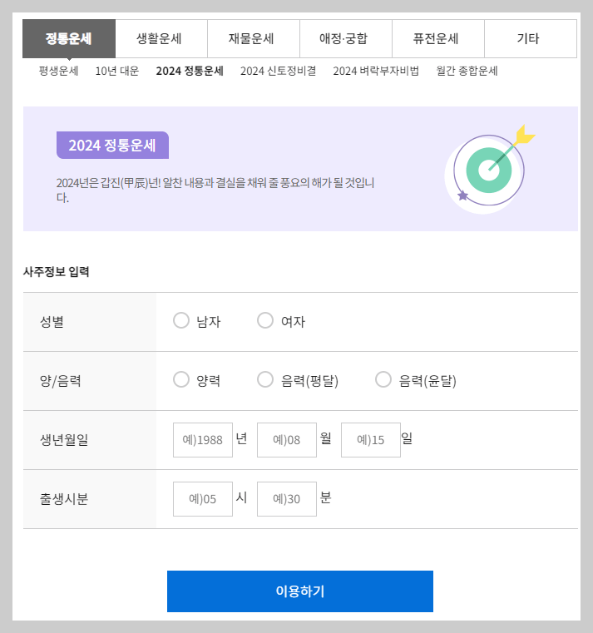Click the 사주정보 입력 heading
Screen dimensions: 593x633
(x=56, y=272)
